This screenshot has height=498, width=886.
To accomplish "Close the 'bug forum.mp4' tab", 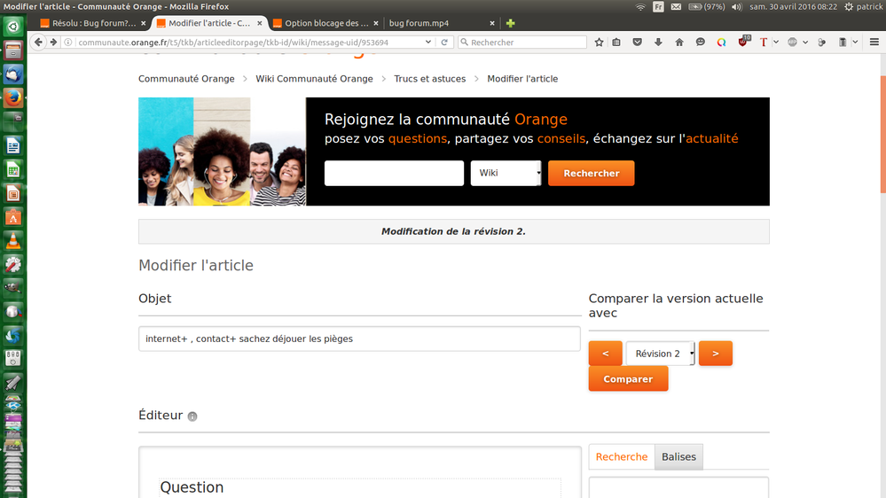I will click(492, 23).
